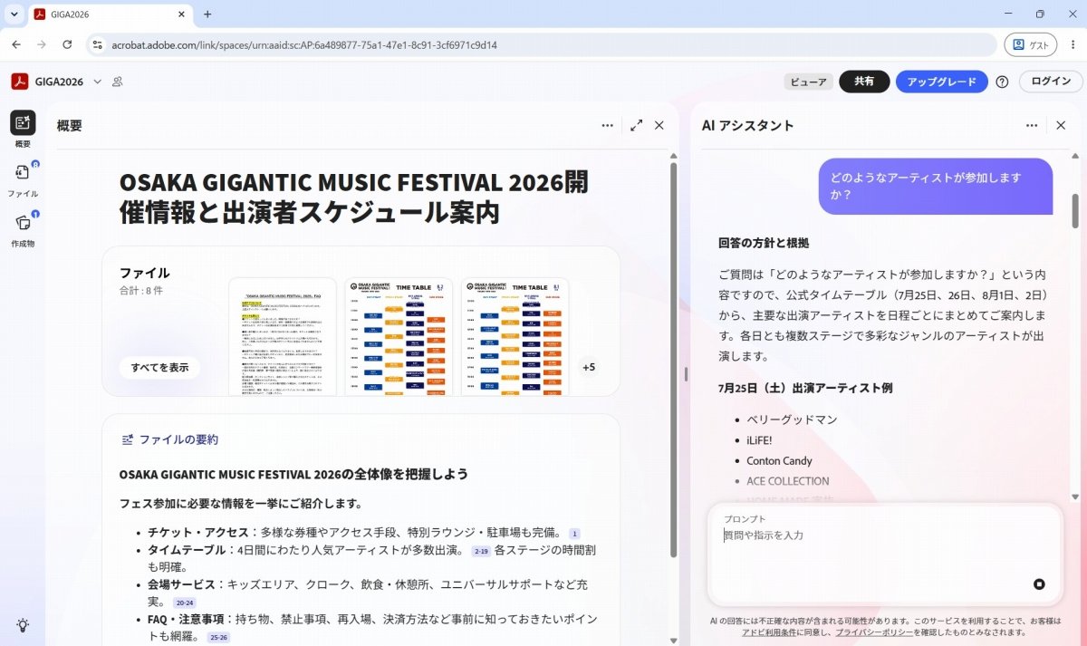
Task: Click the AI chat scrollbar down arrow
Action: pos(1075,497)
